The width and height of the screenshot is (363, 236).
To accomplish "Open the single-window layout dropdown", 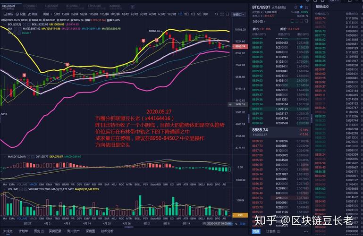I will [239, 14].
